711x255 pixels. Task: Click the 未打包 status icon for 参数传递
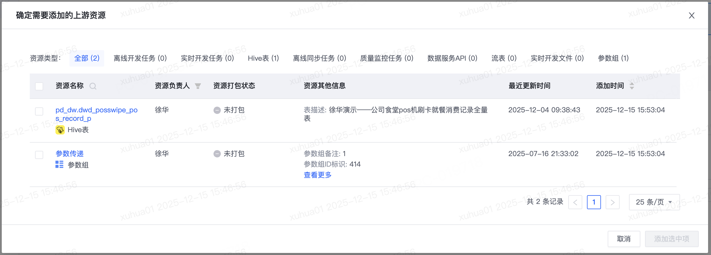(x=217, y=154)
